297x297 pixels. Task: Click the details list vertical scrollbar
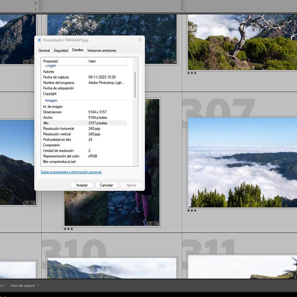(x=135, y=84)
